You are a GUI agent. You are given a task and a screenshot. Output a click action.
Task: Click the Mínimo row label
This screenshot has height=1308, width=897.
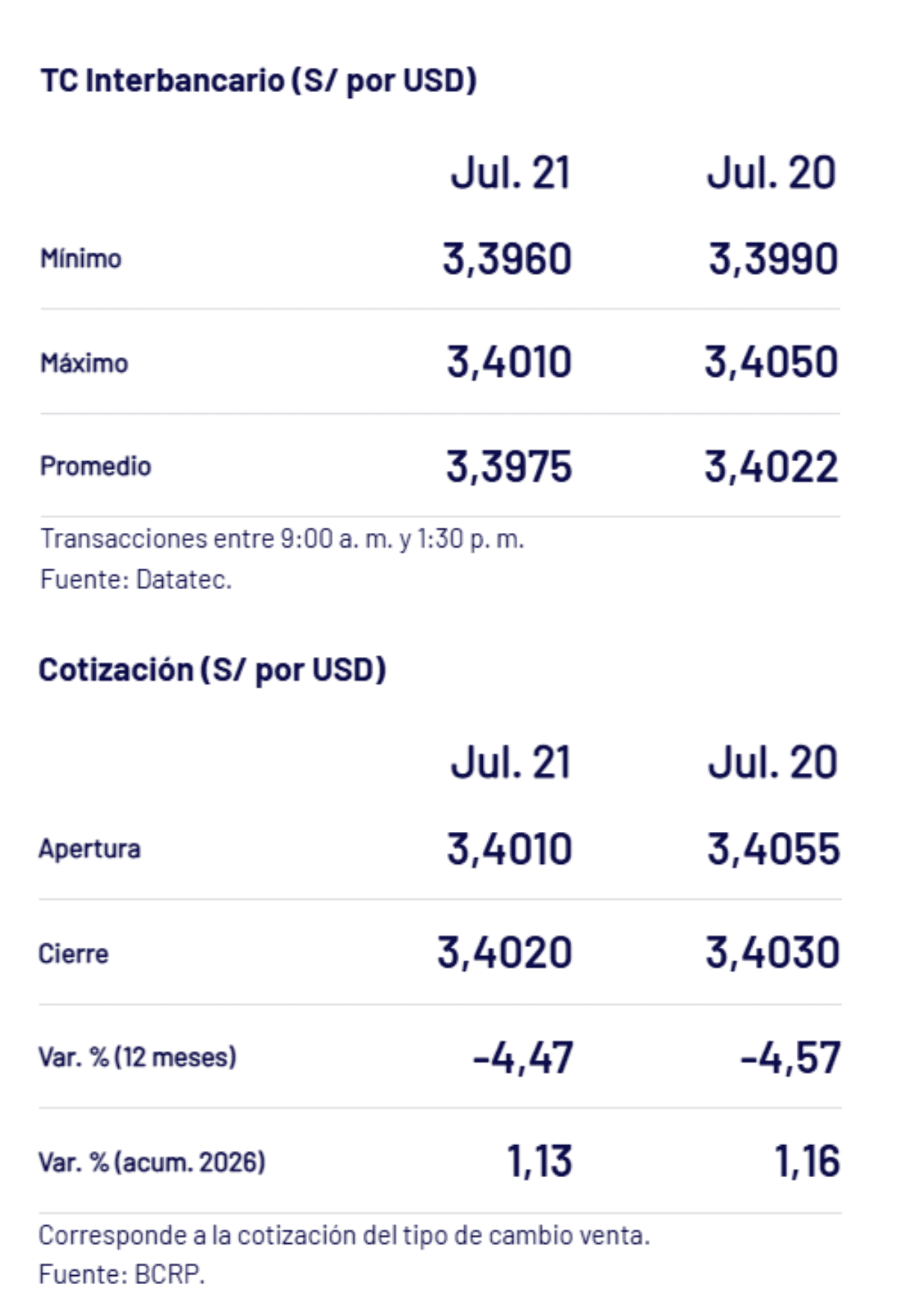click(x=81, y=259)
